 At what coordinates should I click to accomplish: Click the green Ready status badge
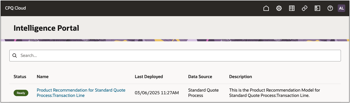[21, 93]
